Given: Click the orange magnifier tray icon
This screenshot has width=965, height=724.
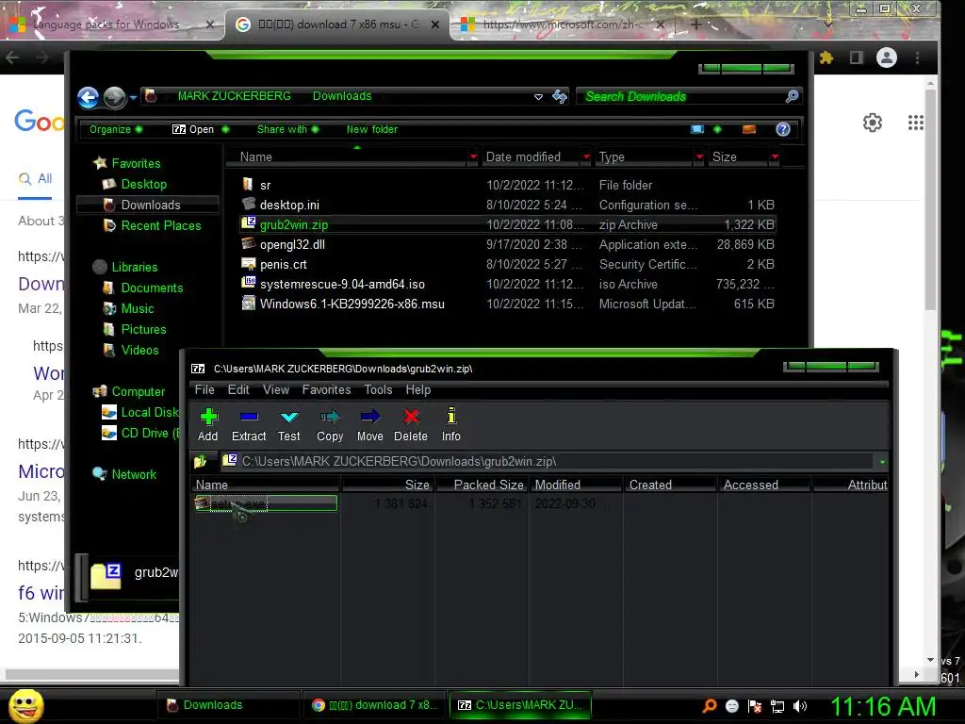Looking at the screenshot, I should (710, 705).
